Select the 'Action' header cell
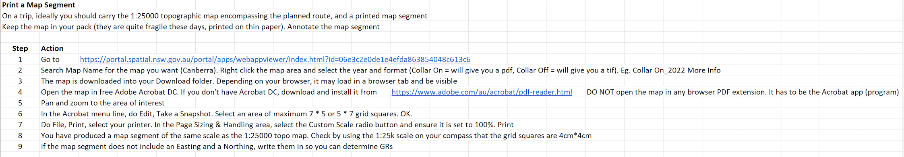This screenshot has width=904, height=157. coord(52,48)
